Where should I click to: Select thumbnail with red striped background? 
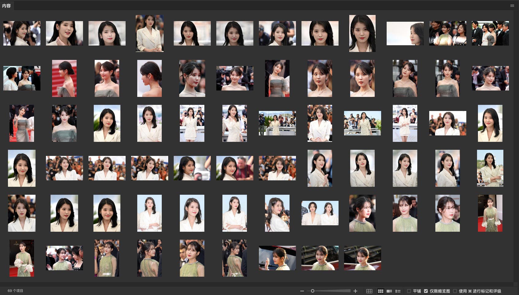[64, 78]
